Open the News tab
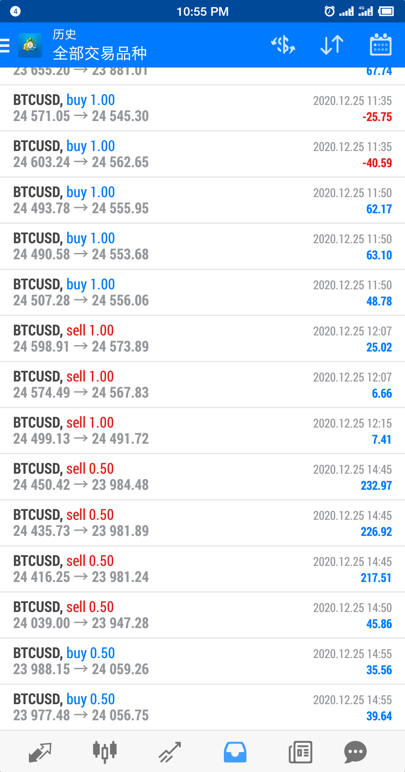Screen dimensions: 405x772 tap(300, 752)
